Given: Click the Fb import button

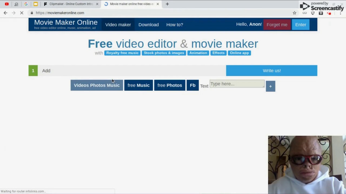Looking at the screenshot, I should pyautogui.click(x=192, y=85).
